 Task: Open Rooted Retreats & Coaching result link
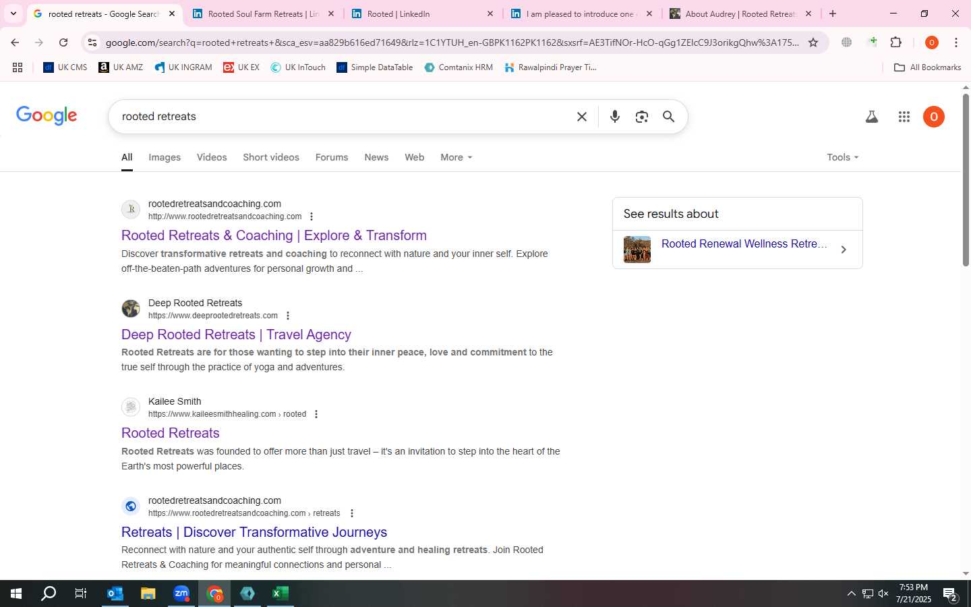(274, 235)
